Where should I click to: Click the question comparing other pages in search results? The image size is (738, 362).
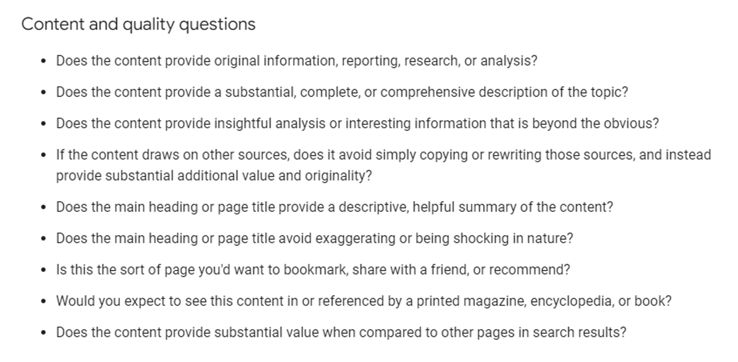tap(341, 332)
